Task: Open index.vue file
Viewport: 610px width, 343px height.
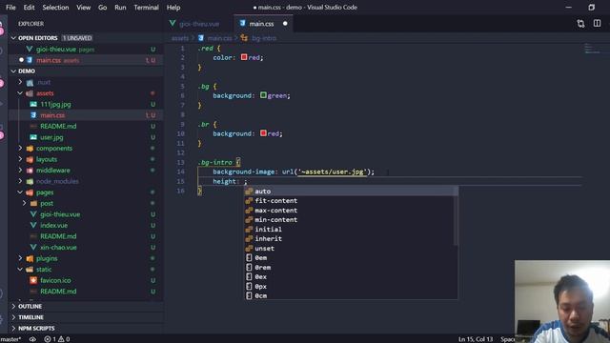Action: (53, 225)
